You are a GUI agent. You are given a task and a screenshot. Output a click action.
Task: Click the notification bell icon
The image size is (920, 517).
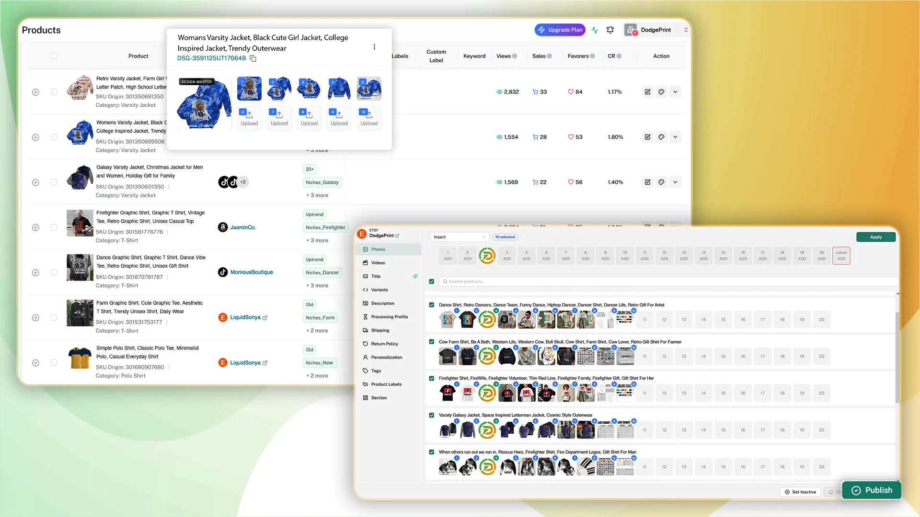coord(610,30)
